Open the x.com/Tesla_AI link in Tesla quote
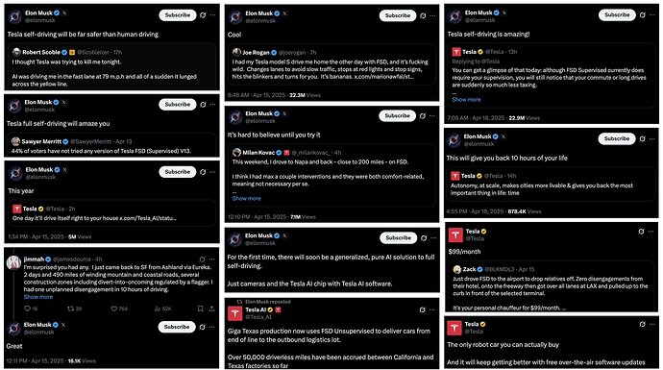This screenshot has width=663, height=370. pyautogui.click(x=148, y=218)
